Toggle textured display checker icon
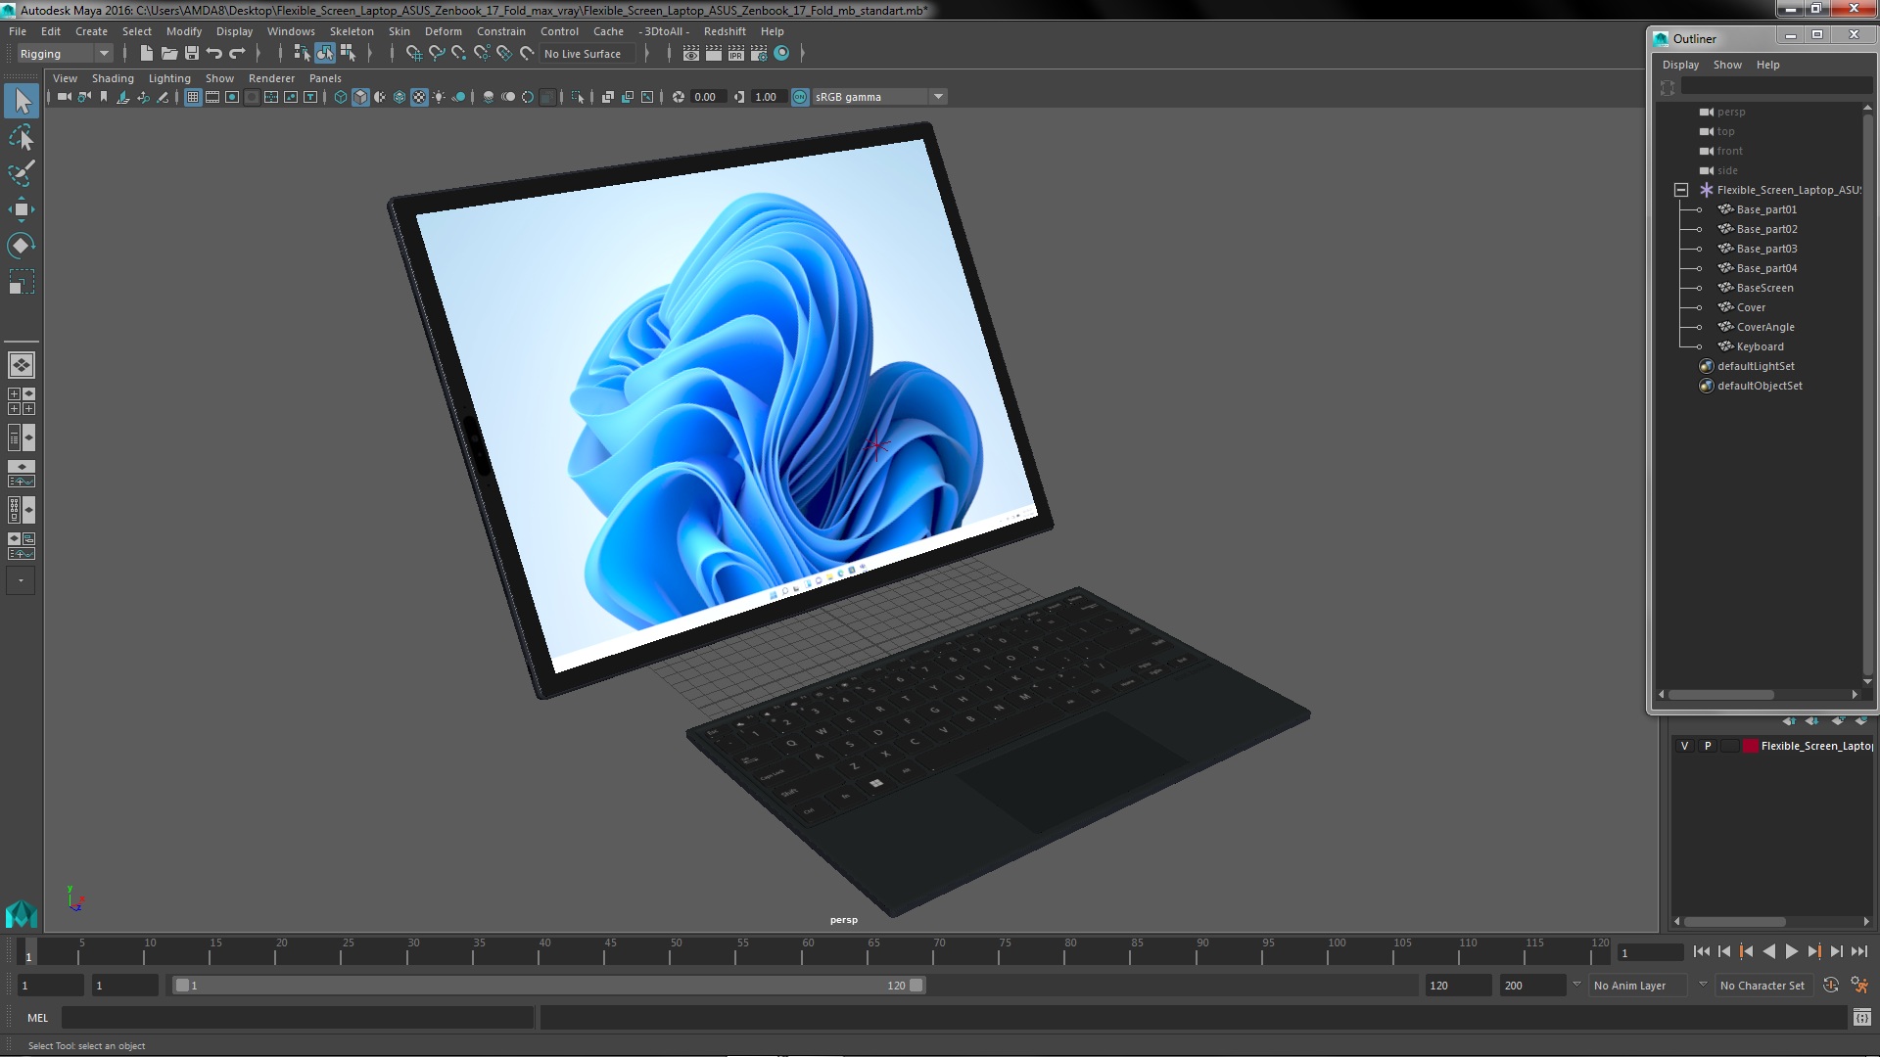1880x1057 pixels. [419, 97]
